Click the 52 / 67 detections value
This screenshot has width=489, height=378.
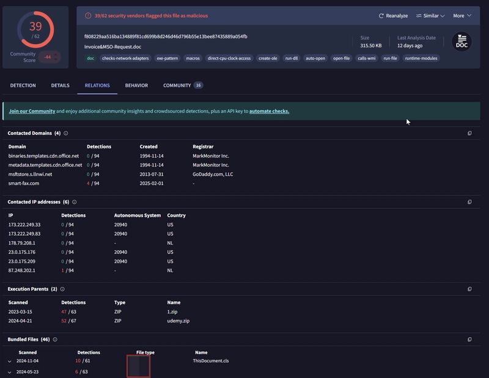click(x=68, y=321)
